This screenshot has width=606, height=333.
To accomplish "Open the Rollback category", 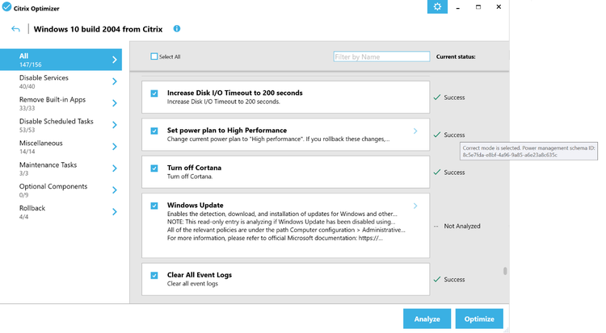I will pos(61,212).
